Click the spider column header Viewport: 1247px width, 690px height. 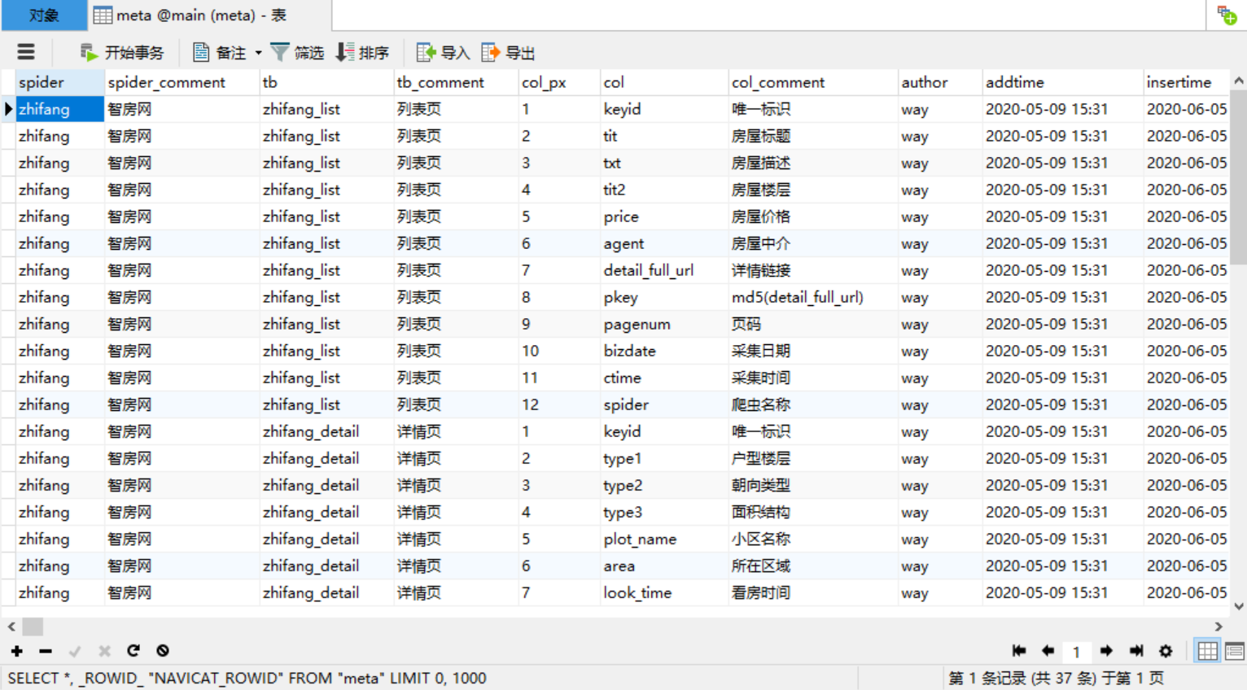pos(59,82)
